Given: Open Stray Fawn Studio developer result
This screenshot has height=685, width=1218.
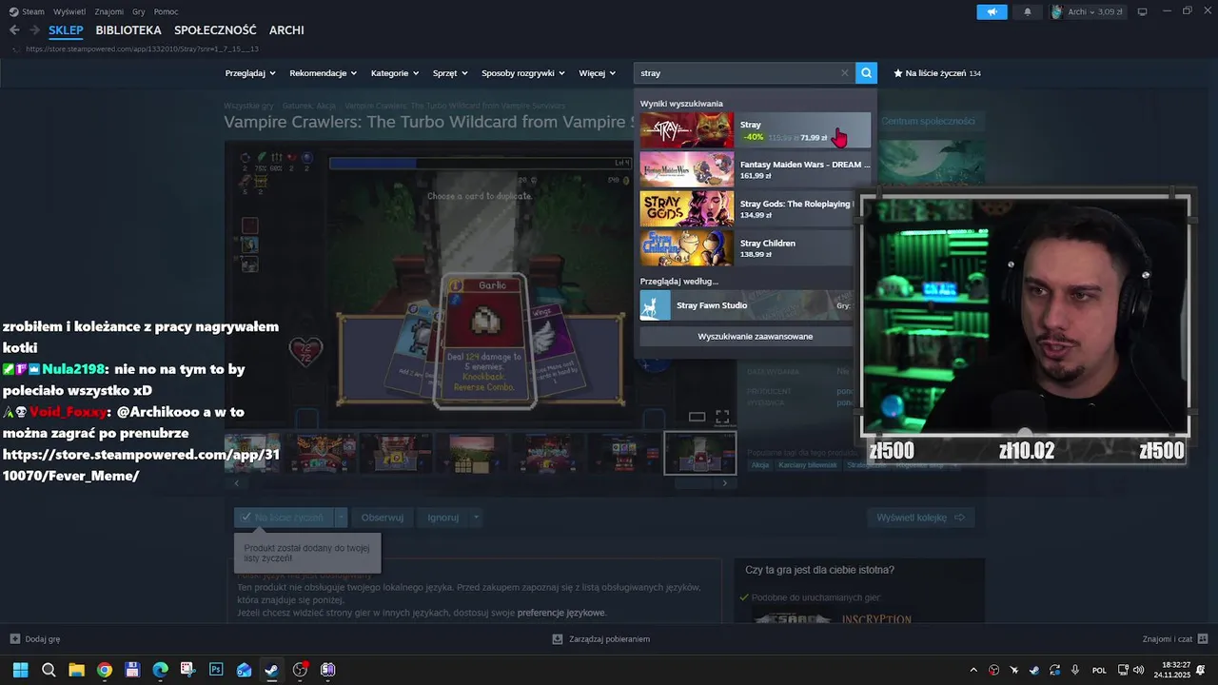Looking at the screenshot, I should (x=746, y=305).
